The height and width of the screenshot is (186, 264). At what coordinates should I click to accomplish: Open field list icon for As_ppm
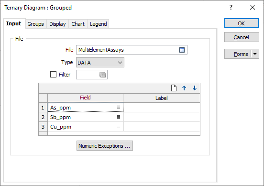pyautogui.click(x=119, y=108)
